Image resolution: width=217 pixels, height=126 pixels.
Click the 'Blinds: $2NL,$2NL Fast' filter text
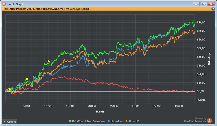coord(56,9)
